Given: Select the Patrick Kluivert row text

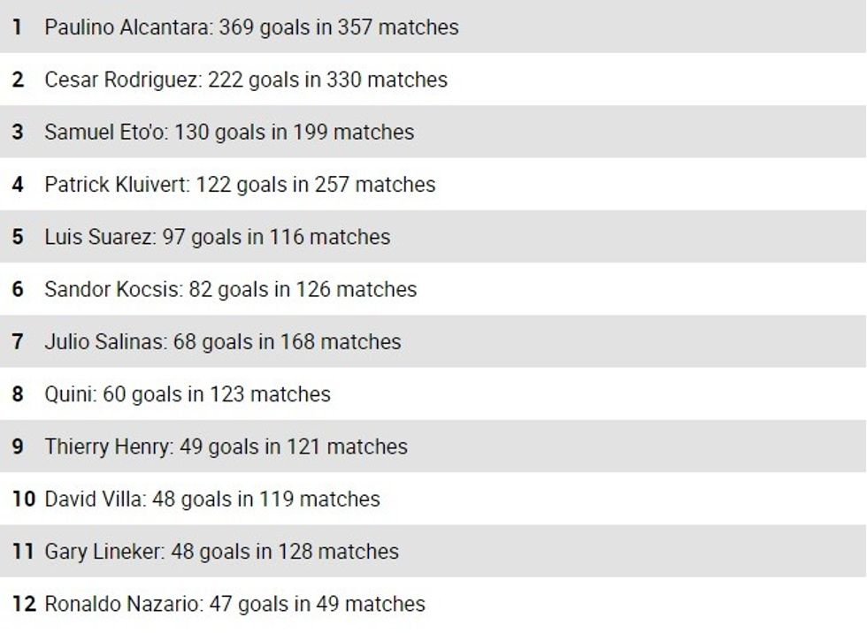Looking at the screenshot, I should (240, 185).
